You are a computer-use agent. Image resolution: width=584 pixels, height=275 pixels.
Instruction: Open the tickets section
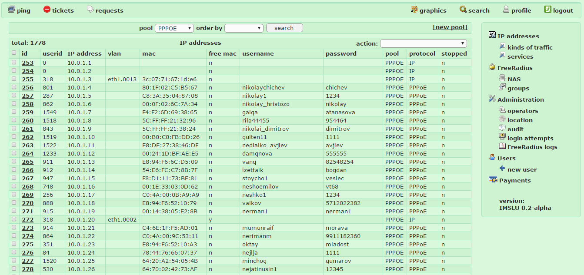coord(58,10)
